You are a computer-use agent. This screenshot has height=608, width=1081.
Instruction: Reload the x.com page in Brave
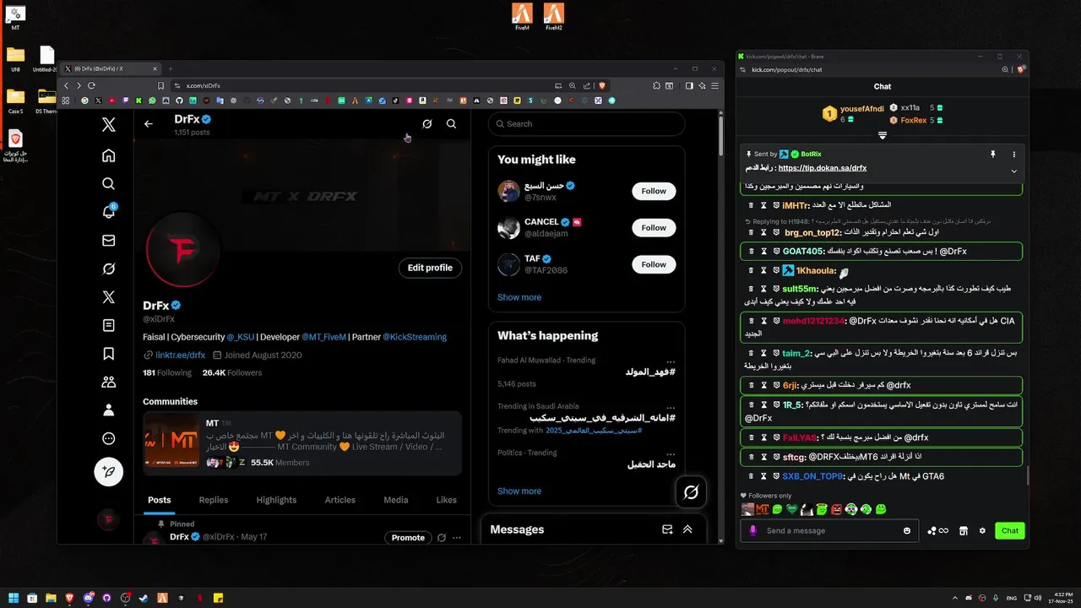[x=91, y=85]
